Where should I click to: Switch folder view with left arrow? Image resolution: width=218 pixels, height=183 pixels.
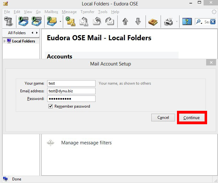point(32,33)
